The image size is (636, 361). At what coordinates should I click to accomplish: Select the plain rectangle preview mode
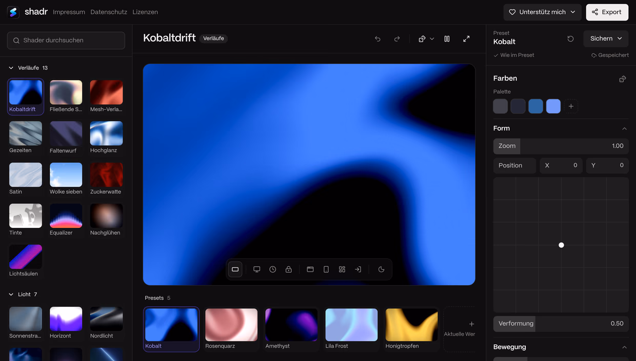point(235,269)
